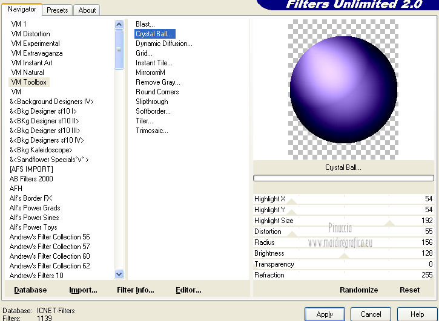Click the crystal ball preview image
This screenshot has height=321, width=439.
pyautogui.click(x=343, y=89)
